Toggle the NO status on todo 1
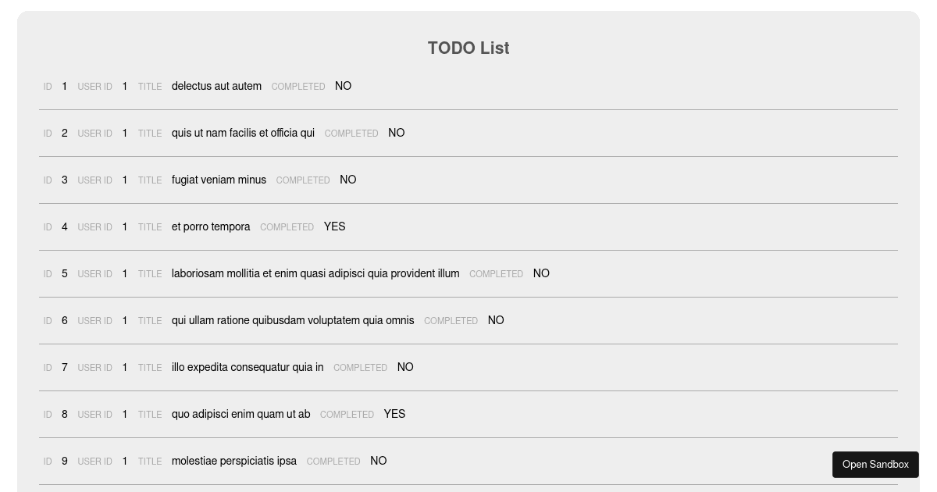 click(x=343, y=86)
